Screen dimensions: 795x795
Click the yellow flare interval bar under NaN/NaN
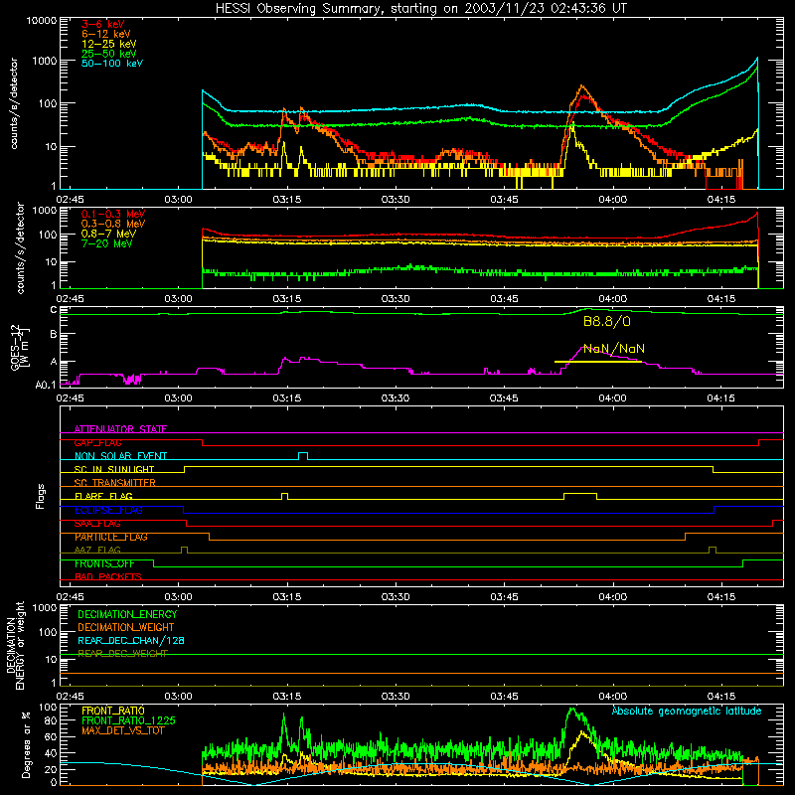pyautogui.click(x=598, y=362)
